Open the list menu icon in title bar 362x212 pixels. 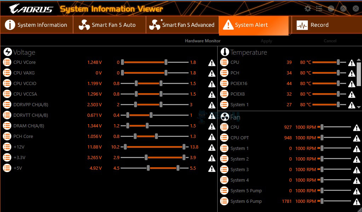[319, 9]
